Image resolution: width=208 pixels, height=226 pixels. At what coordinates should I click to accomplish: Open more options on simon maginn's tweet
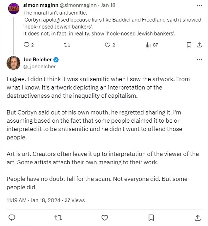click(199, 6)
